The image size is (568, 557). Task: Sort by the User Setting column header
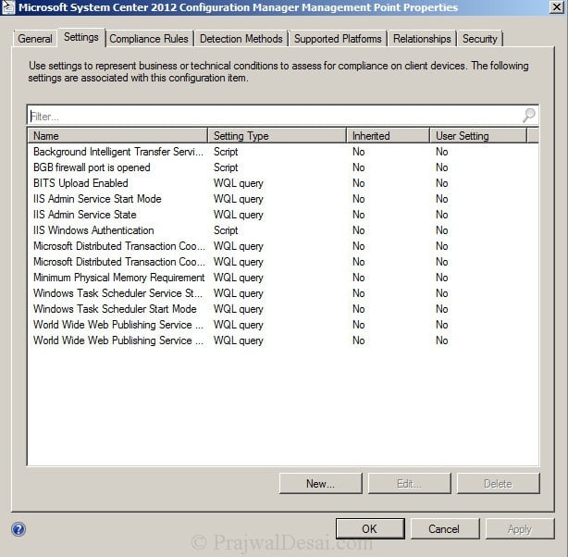pos(478,135)
